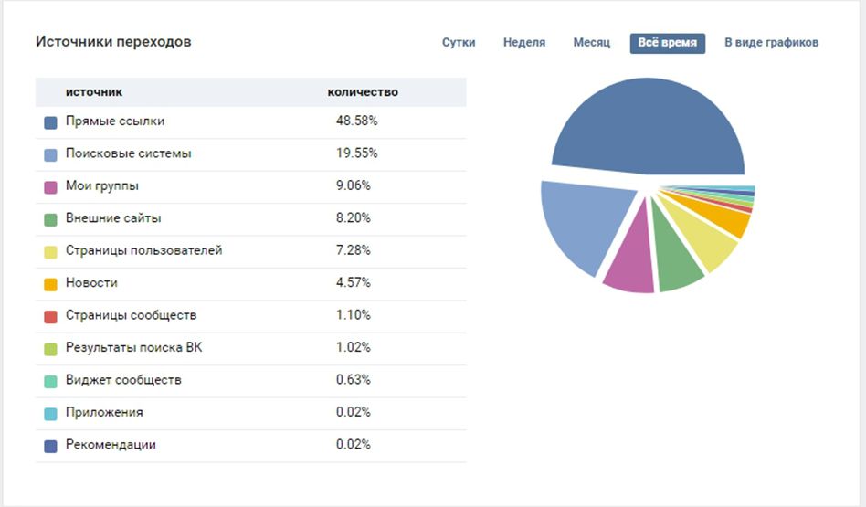Click the Страницы сообществ red swatch
866x507 pixels.
coord(51,316)
